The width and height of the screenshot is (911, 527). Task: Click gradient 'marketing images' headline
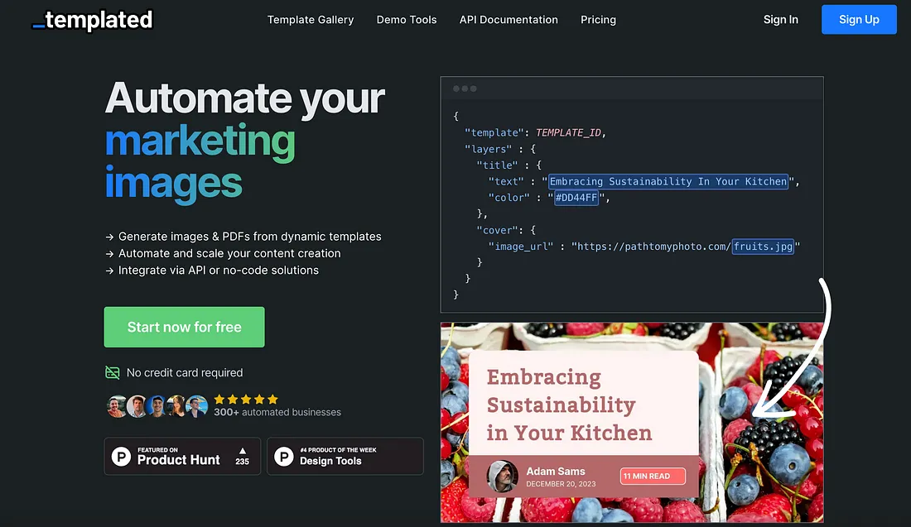click(200, 162)
